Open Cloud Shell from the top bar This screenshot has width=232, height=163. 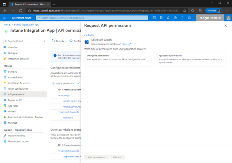coord(154,18)
